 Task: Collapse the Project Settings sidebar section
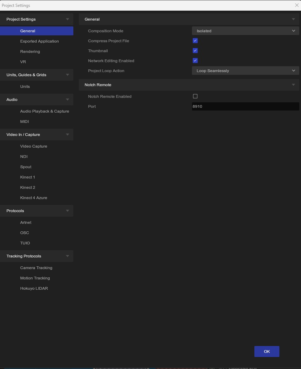[68, 19]
